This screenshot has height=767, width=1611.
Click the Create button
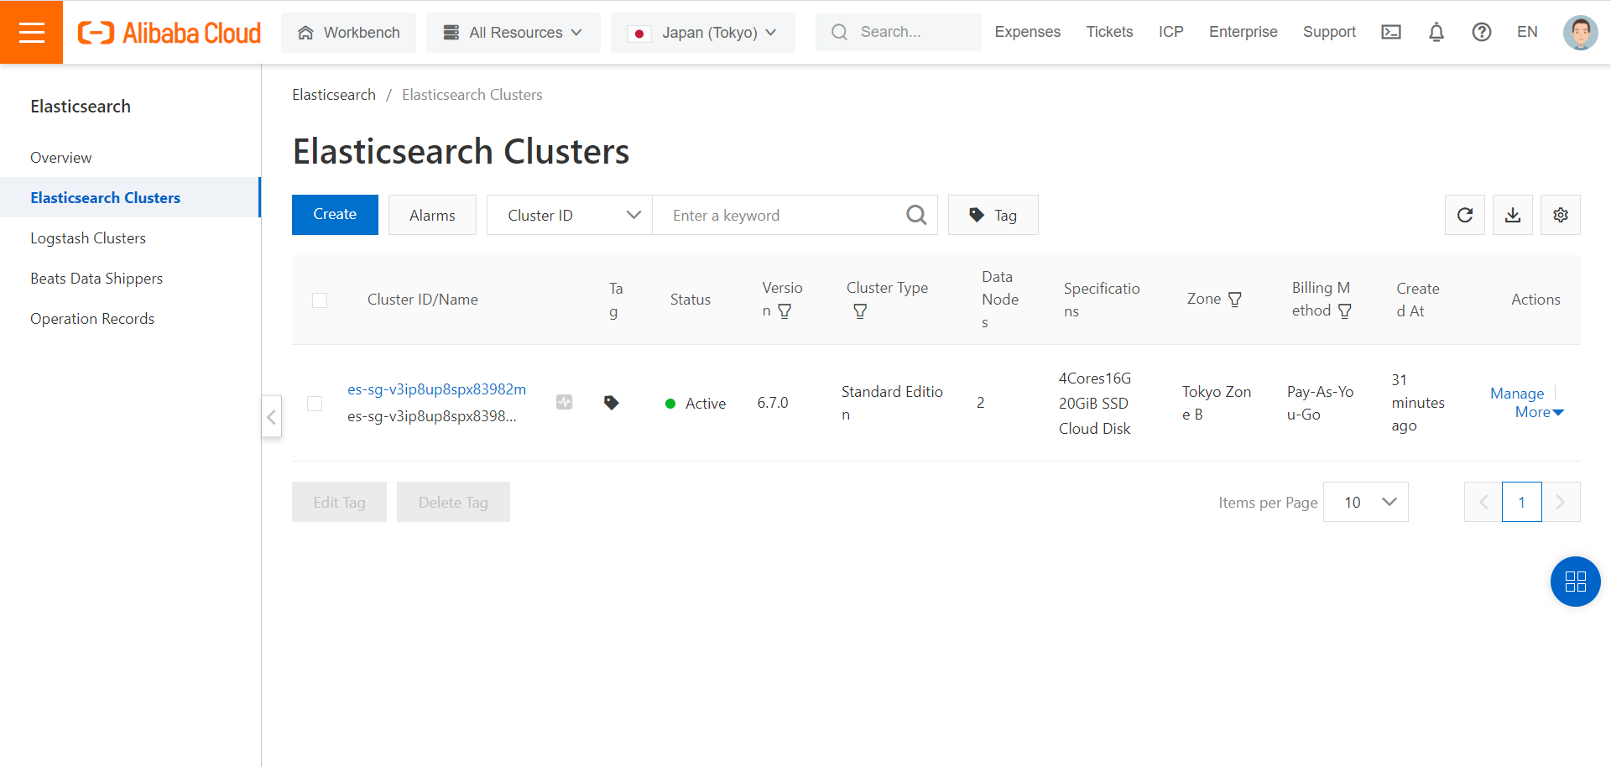click(335, 215)
